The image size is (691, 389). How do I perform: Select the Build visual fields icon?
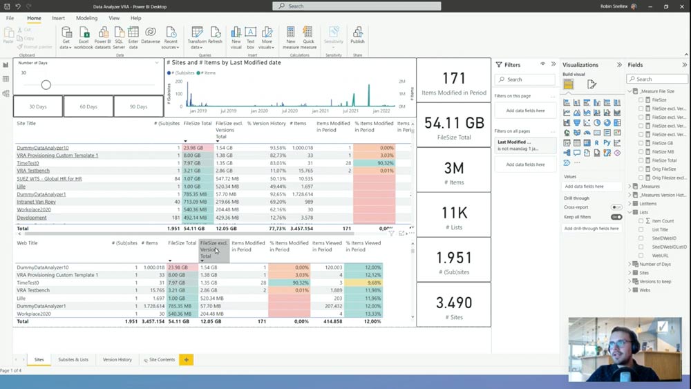pos(568,84)
